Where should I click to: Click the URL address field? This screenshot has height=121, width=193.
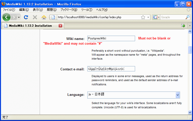(x=98, y=17)
